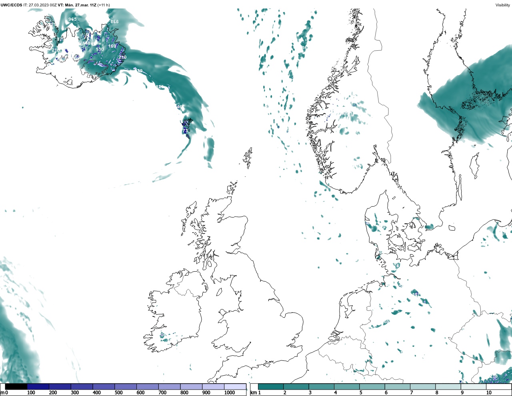
Task: Click the "VT: Mán. 27.mar. 11Z" text
Action: pyautogui.click(x=77, y=5)
